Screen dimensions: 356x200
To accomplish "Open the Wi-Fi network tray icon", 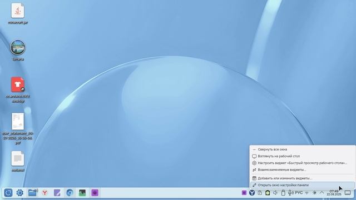I will (306, 193).
